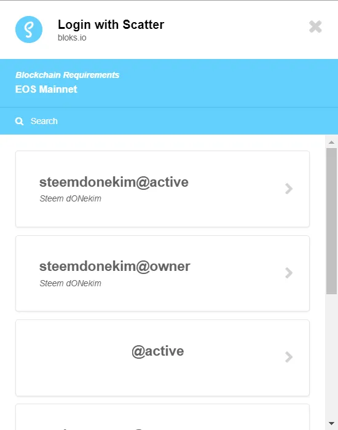Image resolution: width=338 pixels, height=430 pixels.
Task: Select the steemdonekim@active account
Action: click(x=162, y=189)
